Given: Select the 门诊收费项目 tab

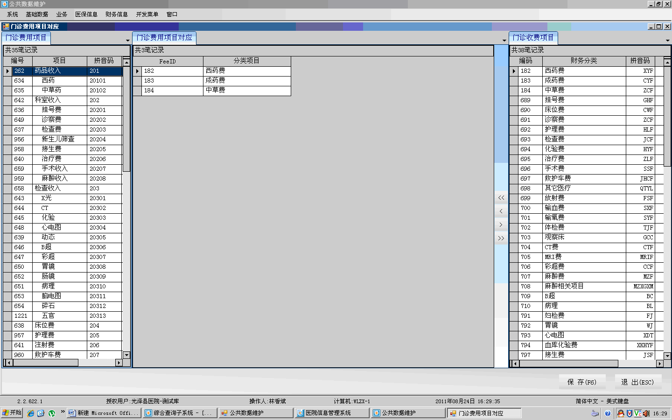Looking at the screenshot, I should [533, 38].
